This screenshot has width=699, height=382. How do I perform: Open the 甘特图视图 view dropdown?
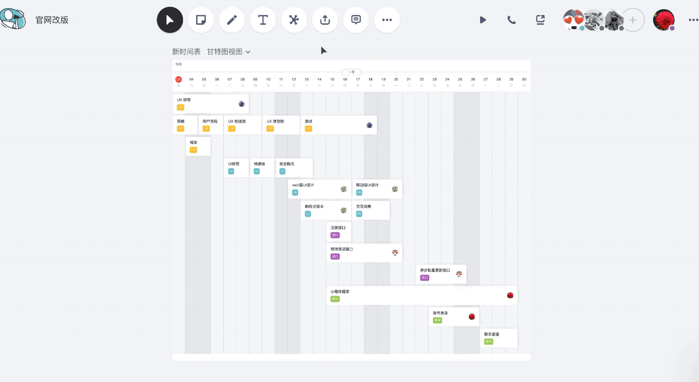pos(229,52)
